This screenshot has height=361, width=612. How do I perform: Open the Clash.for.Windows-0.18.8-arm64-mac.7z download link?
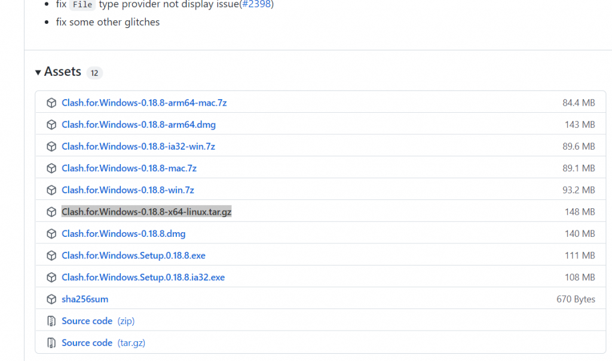coord(144,103)
